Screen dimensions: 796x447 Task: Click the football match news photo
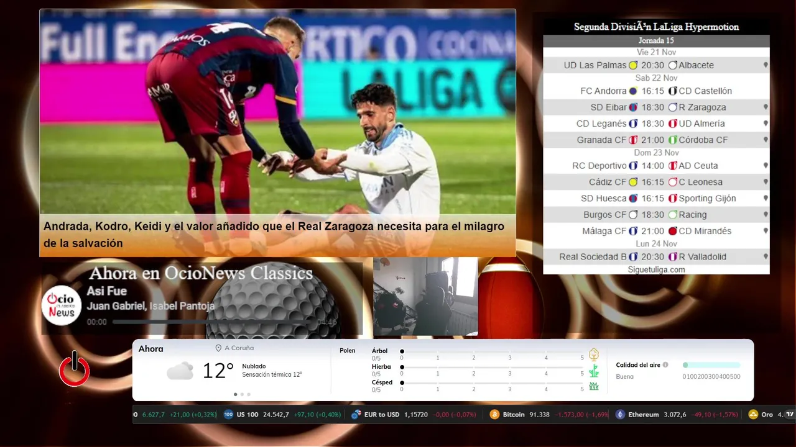pos(277,112)
